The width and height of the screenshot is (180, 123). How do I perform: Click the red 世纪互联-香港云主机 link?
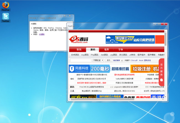click(92, 83)
